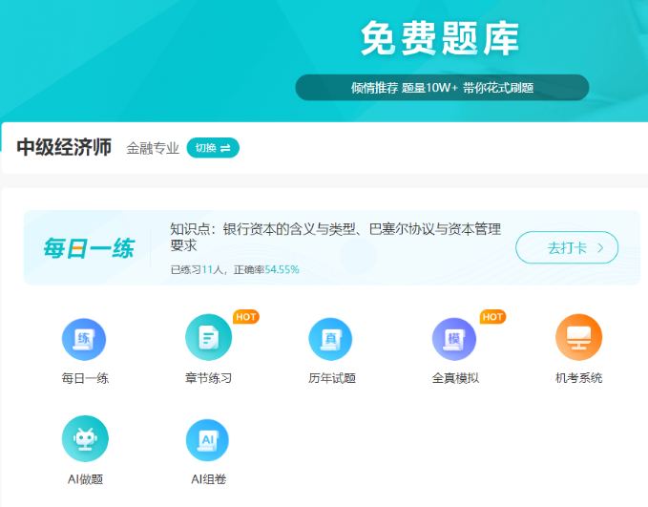Open the 章节练习 icon

(x=208, y=337)
